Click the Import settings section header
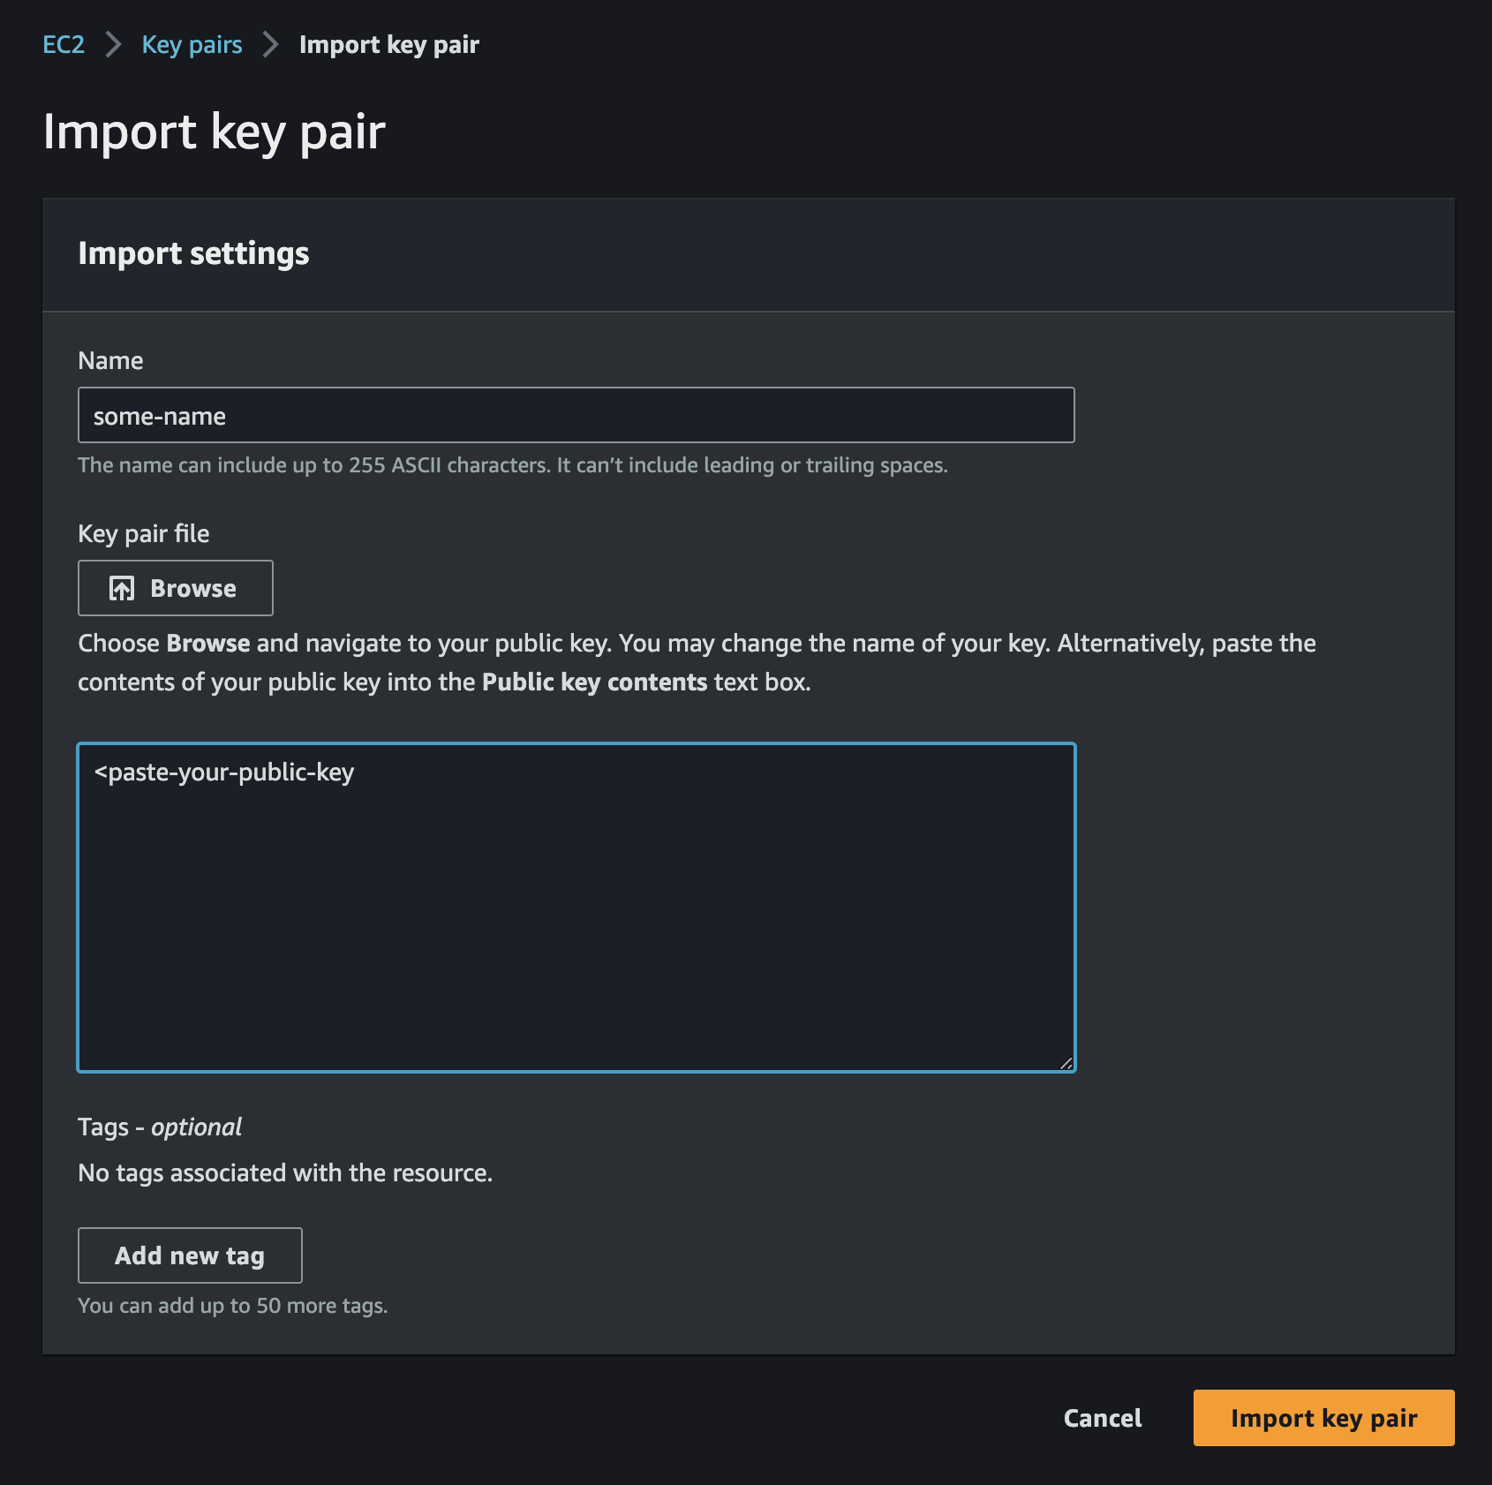1492x1485 pixels. tap(193, 254)
